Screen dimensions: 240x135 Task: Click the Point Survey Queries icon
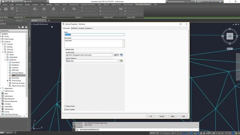10,83
